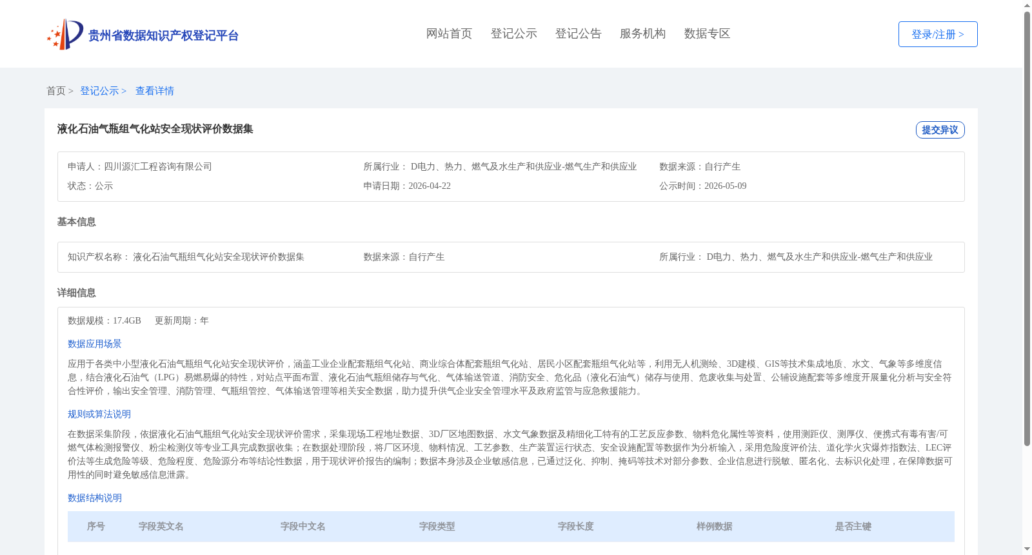Click scrollbar up arrow
The image size is (1032, 555).
pos(1027,5)
